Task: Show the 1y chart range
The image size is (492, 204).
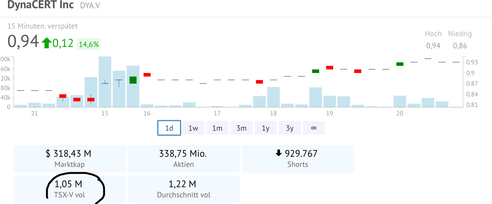Action: pos(266,128)
